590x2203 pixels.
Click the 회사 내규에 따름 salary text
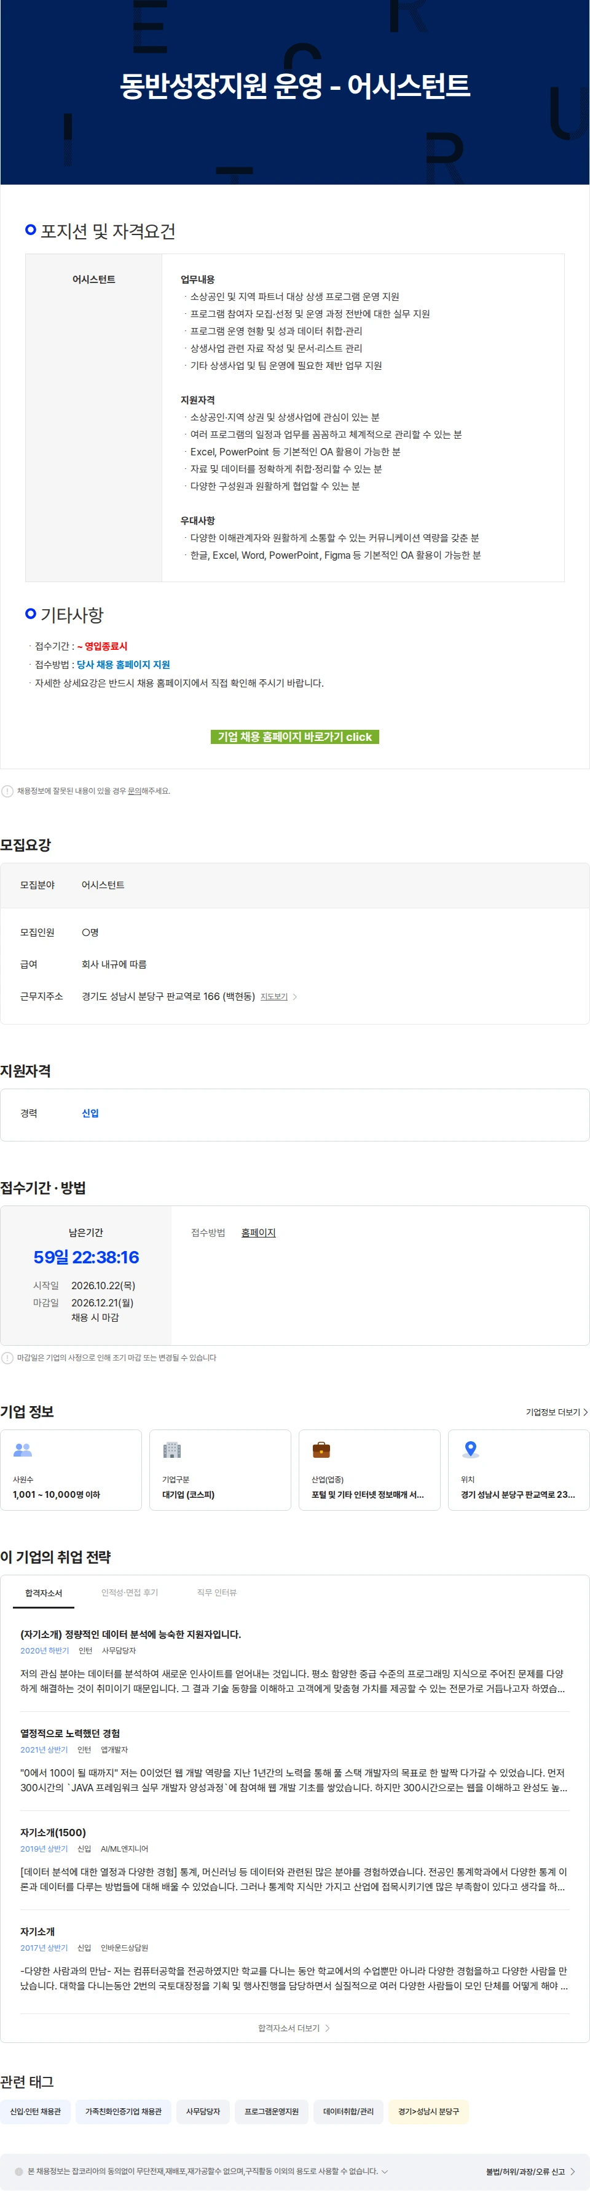(x=114, y=965)
